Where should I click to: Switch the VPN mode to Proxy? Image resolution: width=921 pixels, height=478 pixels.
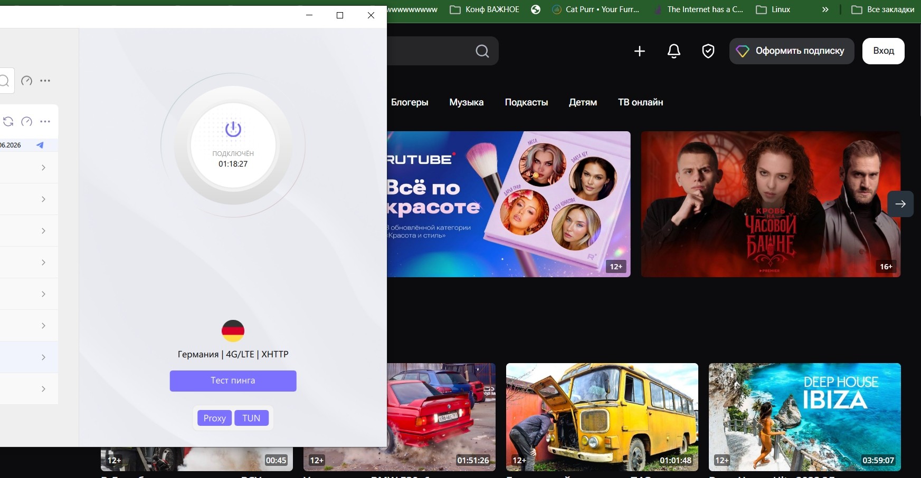tap(214, 418)
